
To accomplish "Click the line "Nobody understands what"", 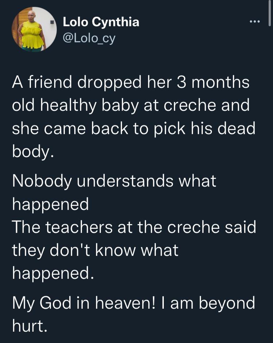I will pyautogui.click(x=114, y=181).
